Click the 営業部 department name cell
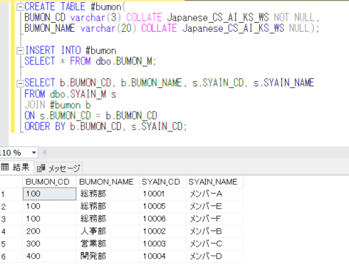The image size is (349, 267). pyautogui.click(x=108, y=244)
